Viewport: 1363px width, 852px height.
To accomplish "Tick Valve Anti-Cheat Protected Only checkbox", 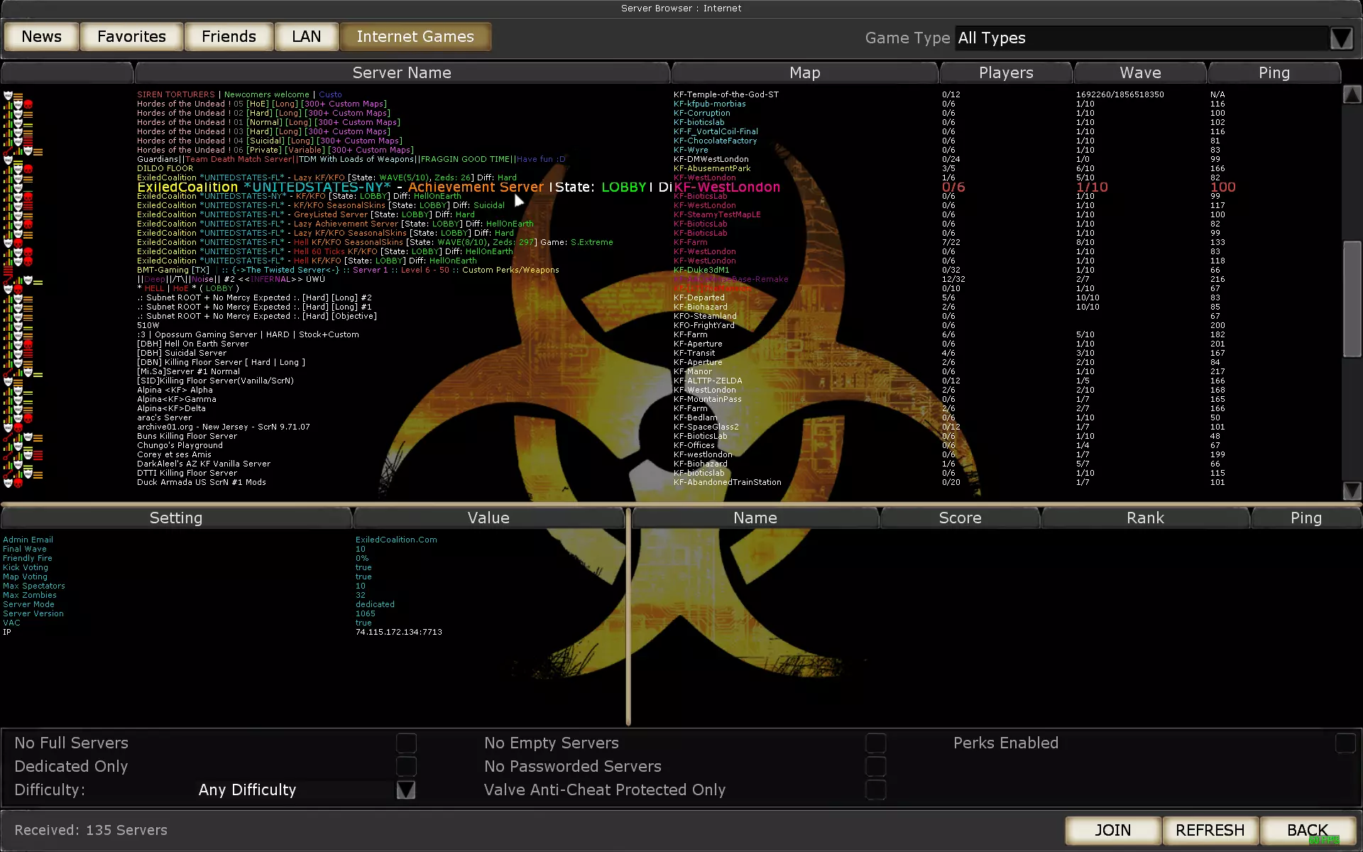I will pyautogui.click(x=875, y=790).
